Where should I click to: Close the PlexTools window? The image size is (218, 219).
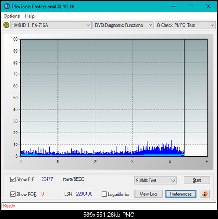point(208,7)
